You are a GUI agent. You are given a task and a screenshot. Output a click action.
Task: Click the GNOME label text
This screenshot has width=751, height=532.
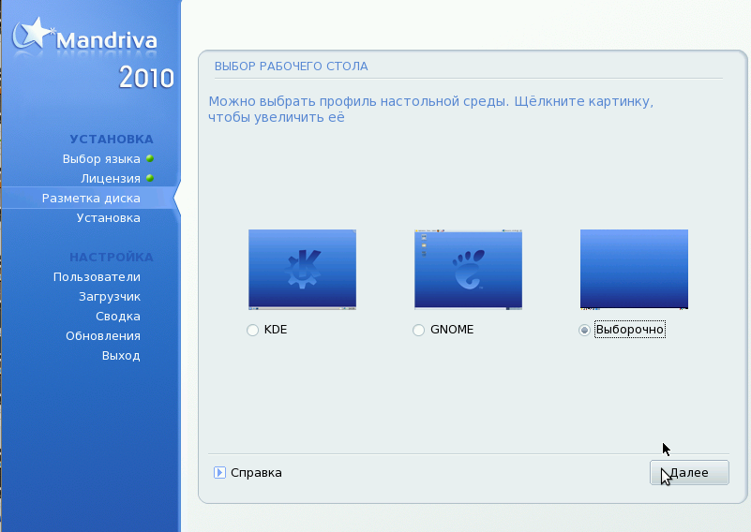[x=452, y=330]
